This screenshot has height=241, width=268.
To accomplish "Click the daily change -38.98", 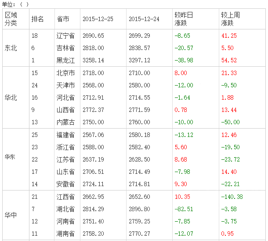I will pyautogui.click(x=184, y=60).
